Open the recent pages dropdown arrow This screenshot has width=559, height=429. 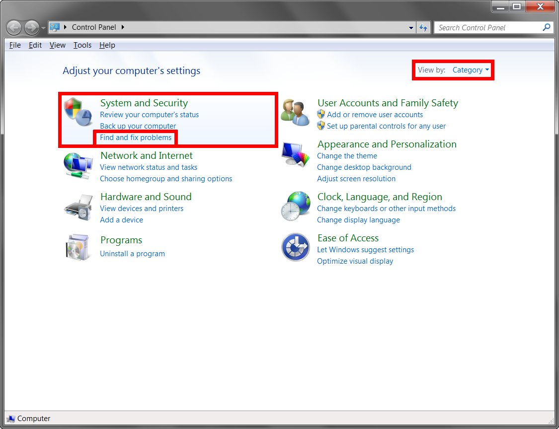point(44,27)
